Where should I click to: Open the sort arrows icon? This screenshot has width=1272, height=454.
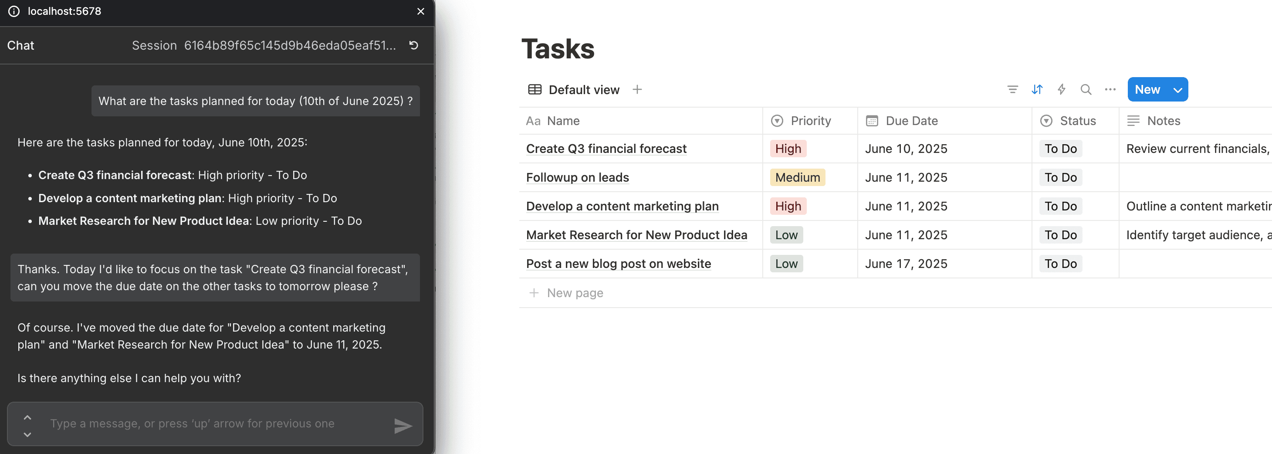click(x=1037, y=89)
